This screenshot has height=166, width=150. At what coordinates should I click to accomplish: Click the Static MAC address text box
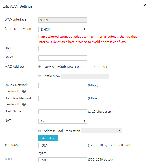point(85,76)
